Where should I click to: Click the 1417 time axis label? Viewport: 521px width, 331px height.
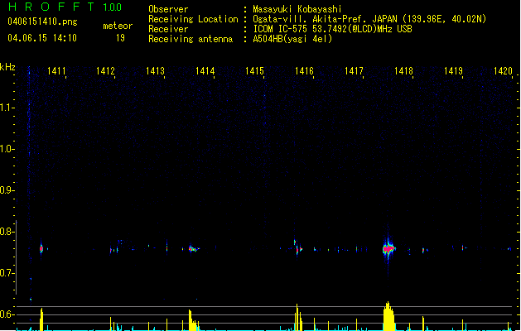click(354, 70)
